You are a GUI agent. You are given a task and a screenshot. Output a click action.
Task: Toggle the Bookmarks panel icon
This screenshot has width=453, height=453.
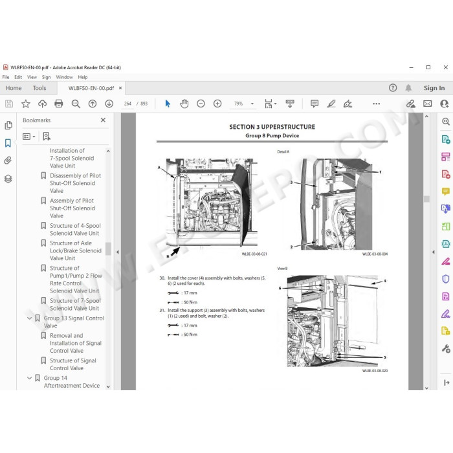pyautogui.click(x=8, y=143)
